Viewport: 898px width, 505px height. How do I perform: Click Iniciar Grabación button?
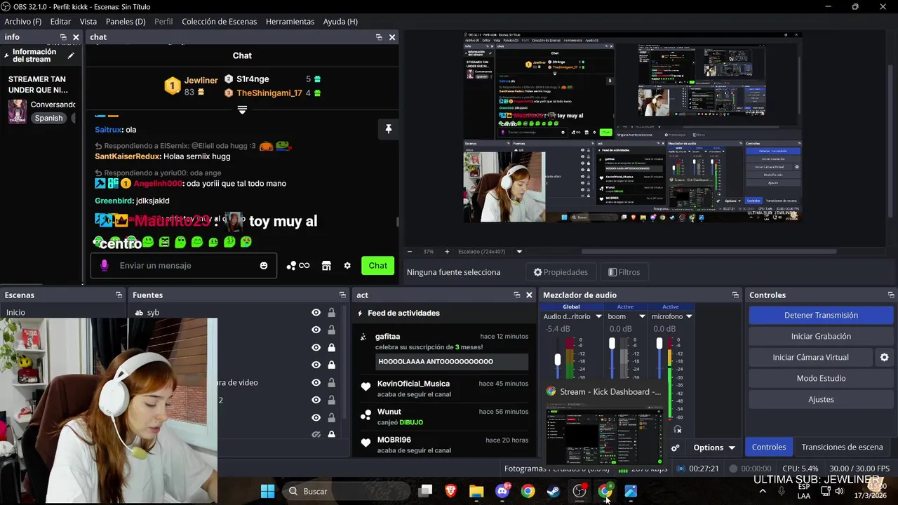821,337
